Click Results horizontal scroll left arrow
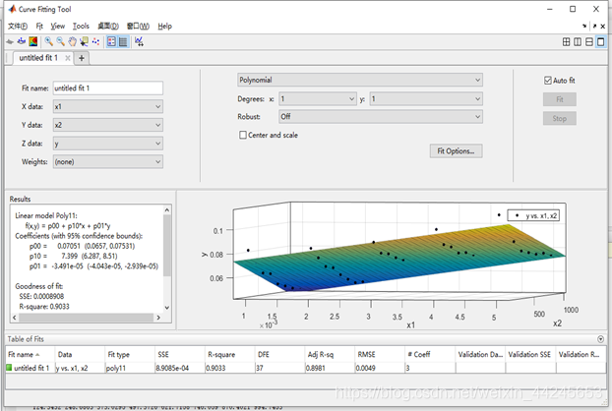Screen dimensions: 612x411 pyautogui.click(x=15, y=318)
